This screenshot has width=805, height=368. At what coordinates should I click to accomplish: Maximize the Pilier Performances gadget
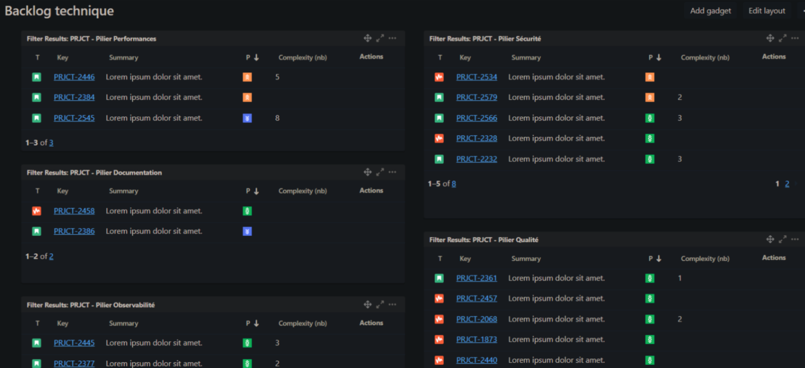380,38
